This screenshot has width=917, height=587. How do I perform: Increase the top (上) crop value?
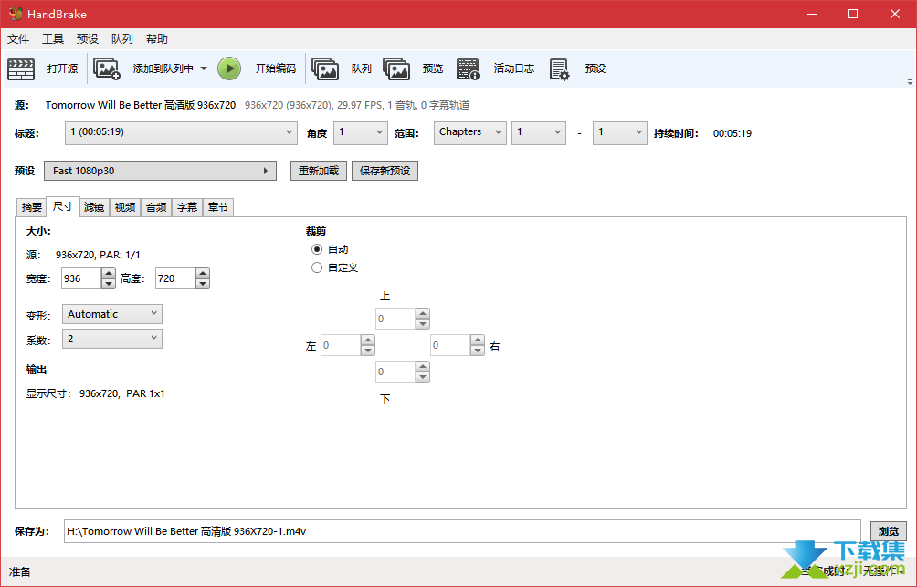pyautogui.click(x=423, y=314)
